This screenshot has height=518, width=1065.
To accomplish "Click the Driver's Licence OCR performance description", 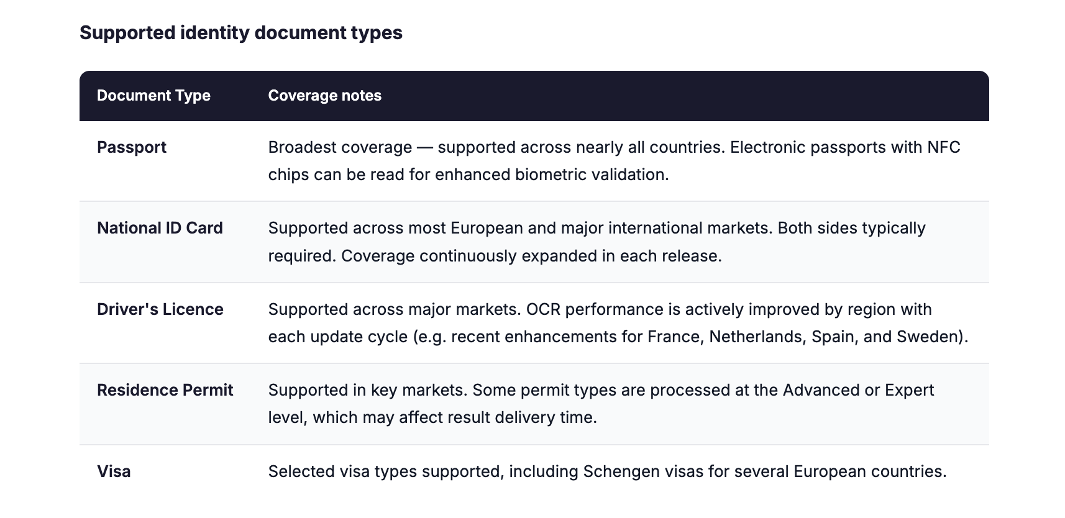I will tap(618, 323).
